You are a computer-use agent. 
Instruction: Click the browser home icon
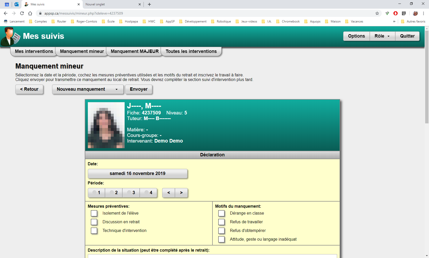pyautogui.click(x=30, y=13)
